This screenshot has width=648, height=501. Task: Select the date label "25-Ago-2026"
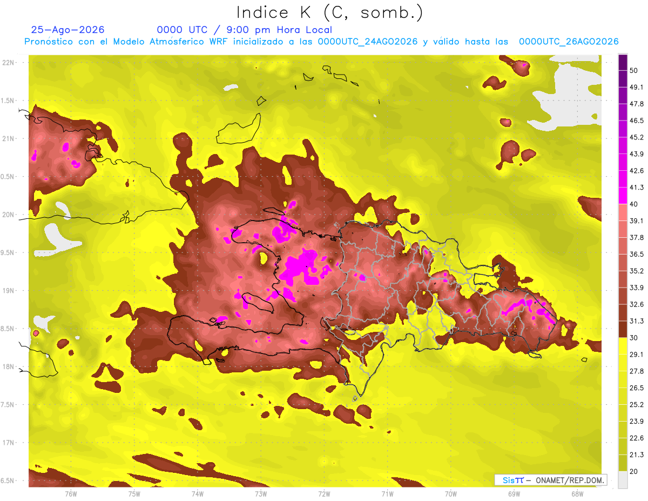coord(68,30)
